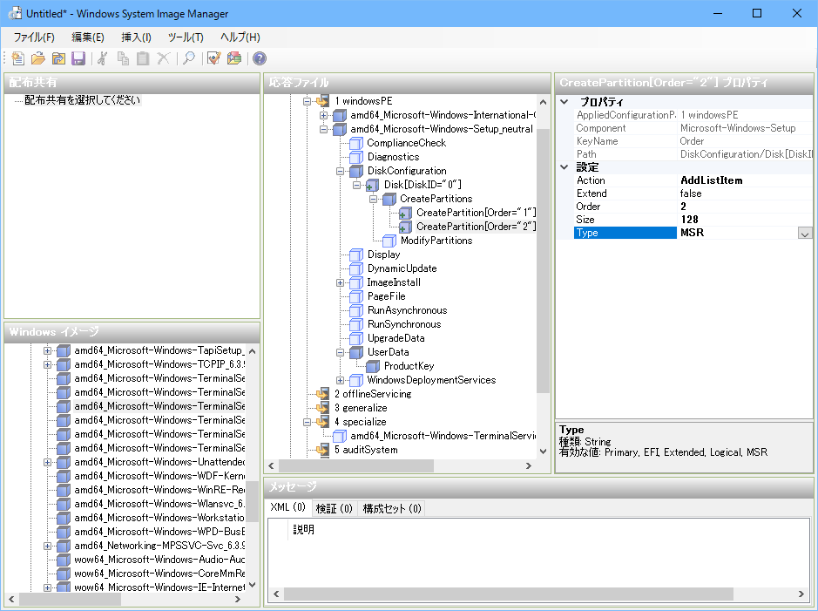818x611 pixels.
Task: Switch to the 構成セット (0) tab
Action: (x=392, y=508)
